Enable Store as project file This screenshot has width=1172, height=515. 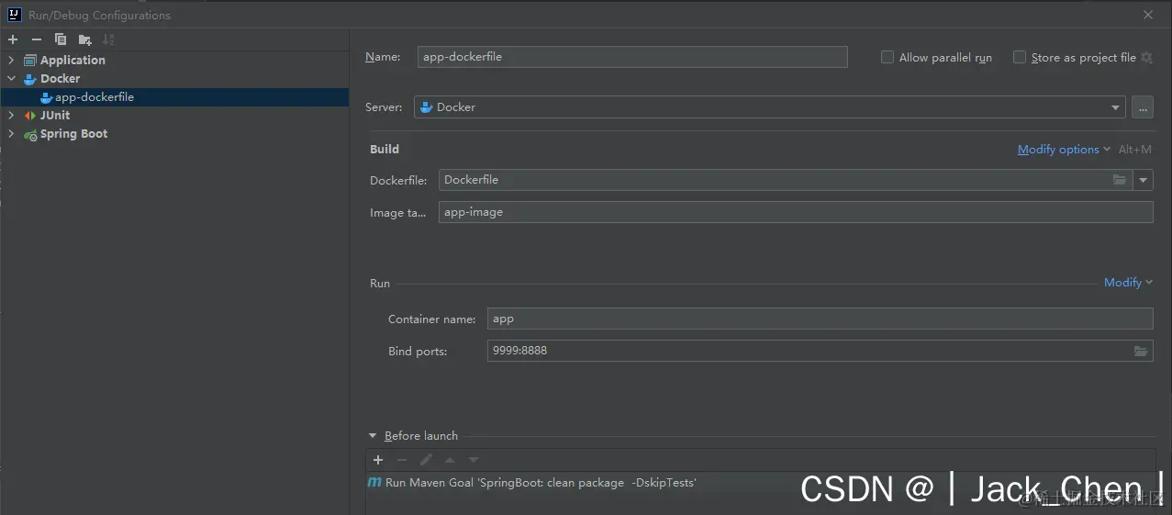click(1020, 57)
